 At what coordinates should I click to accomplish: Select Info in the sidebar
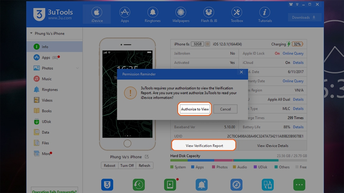54,46
